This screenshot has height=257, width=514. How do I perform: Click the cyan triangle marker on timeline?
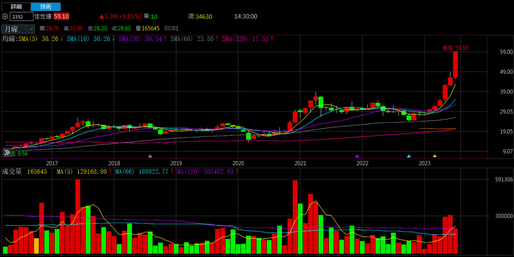(409, 156)
